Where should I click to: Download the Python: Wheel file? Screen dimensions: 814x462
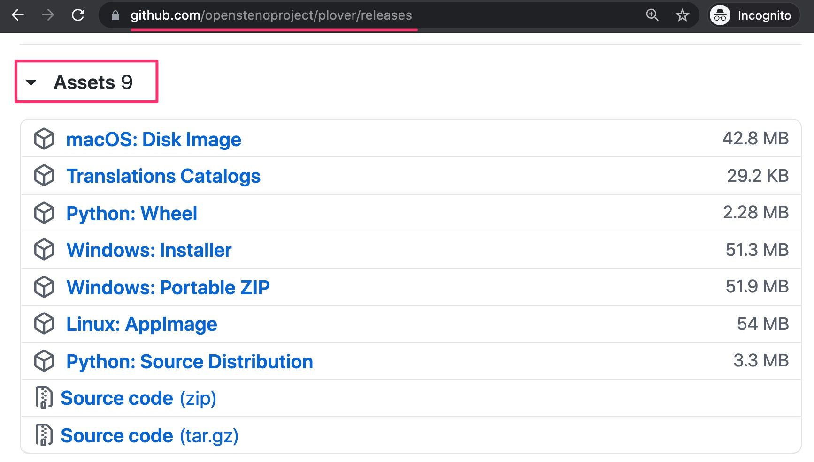pos(131,213)
